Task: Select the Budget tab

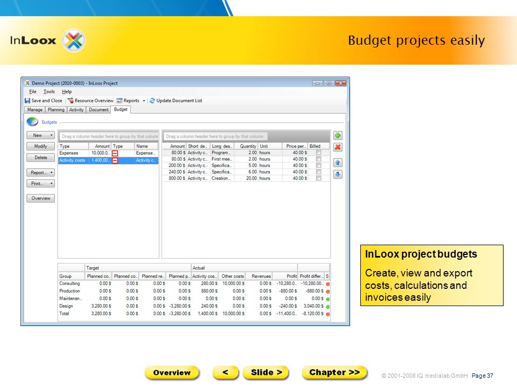Action: coord(121,109)
